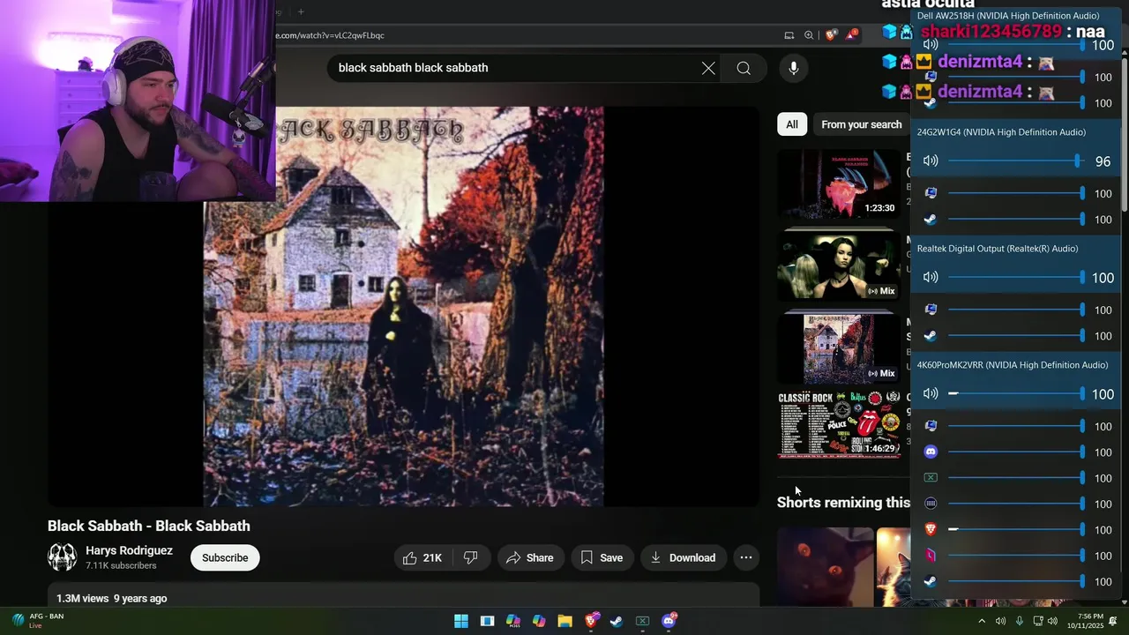The height and width of the screenshot is (635, 1129).
Task: Mute Brave in the volume mixer
Action: click(931, 529)
